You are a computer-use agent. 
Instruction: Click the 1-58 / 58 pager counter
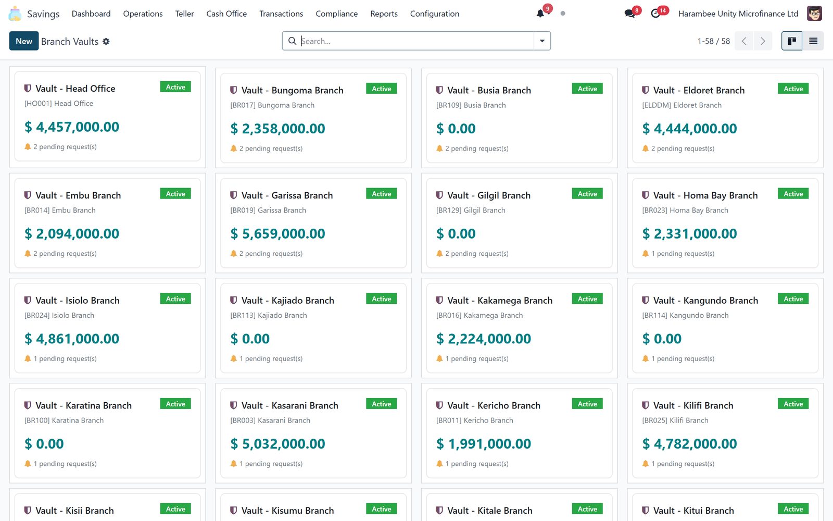click(713, 41)
